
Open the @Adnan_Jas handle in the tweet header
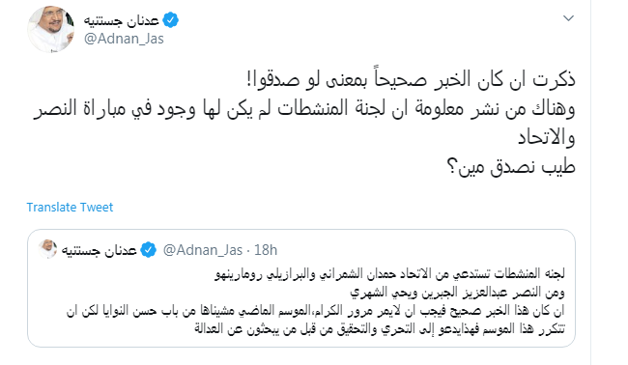pyautogui.click(x=124, y=39)
